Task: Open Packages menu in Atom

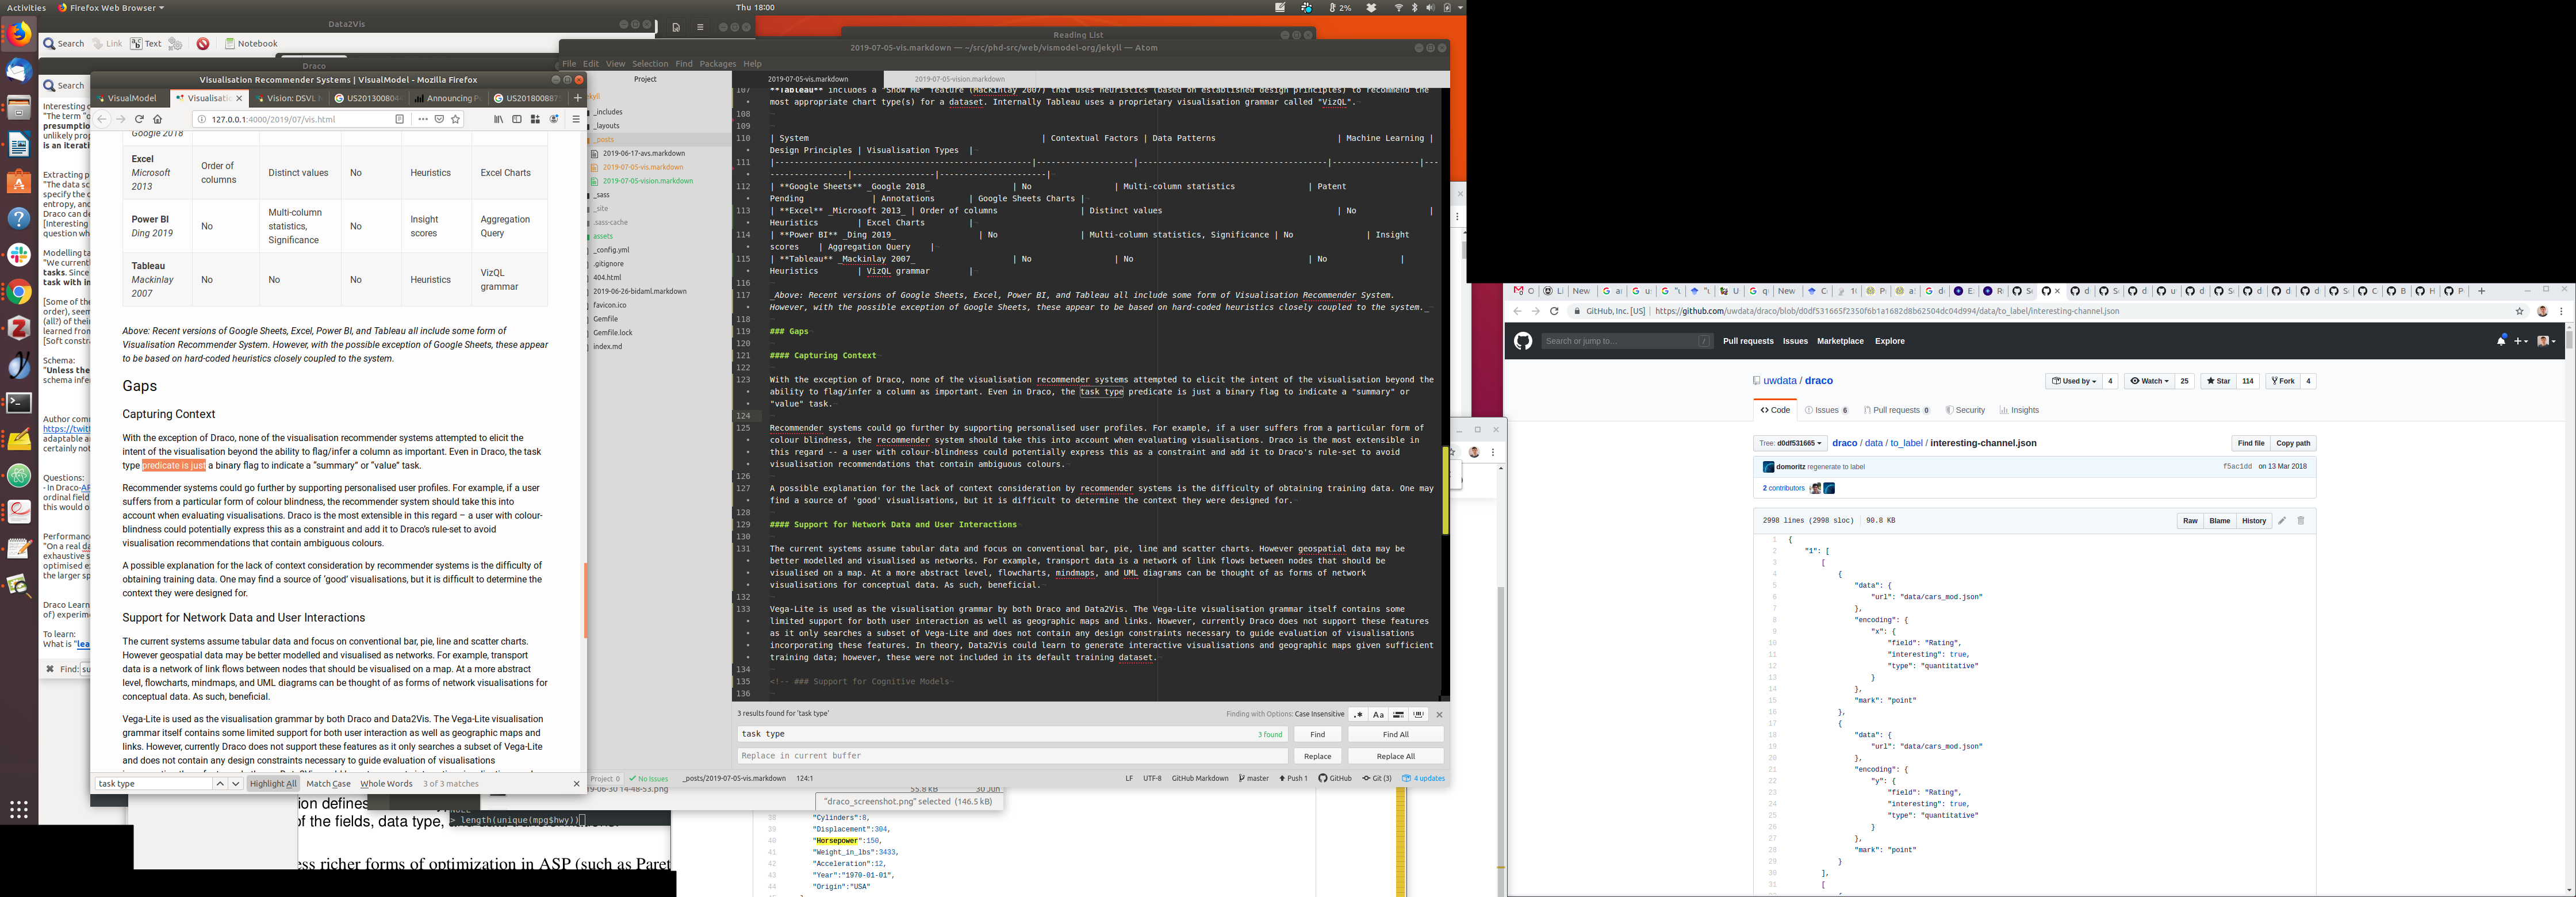Action: (x=717, y=64)
